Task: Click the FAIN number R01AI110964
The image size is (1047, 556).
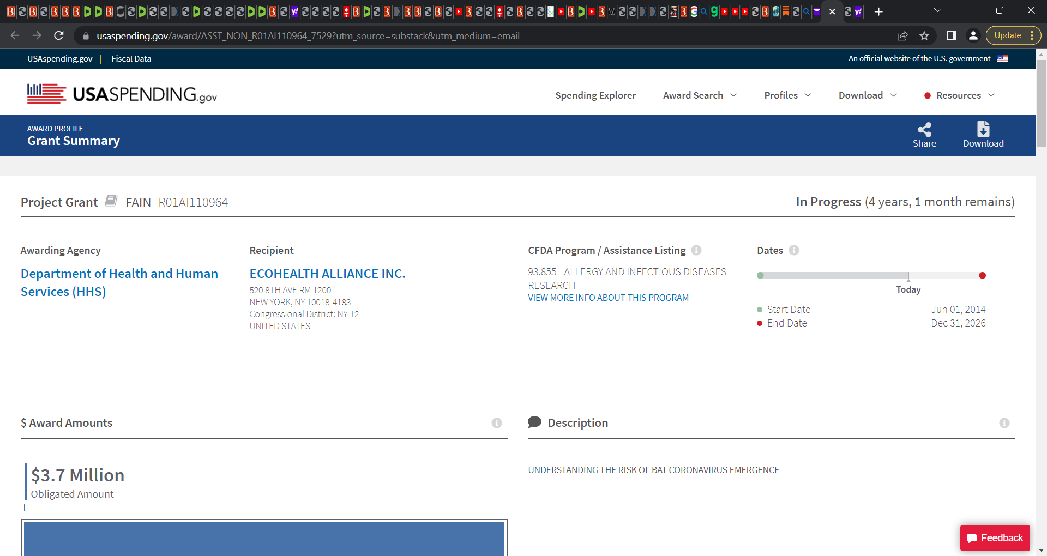Action: pos(193,202)
